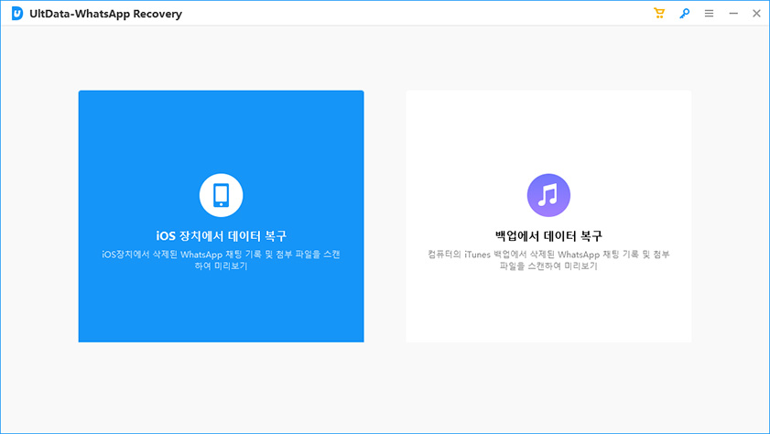Click the gray gap between the two cards
The width and height of the screenshot is (770, 434).
coord(385,216)
